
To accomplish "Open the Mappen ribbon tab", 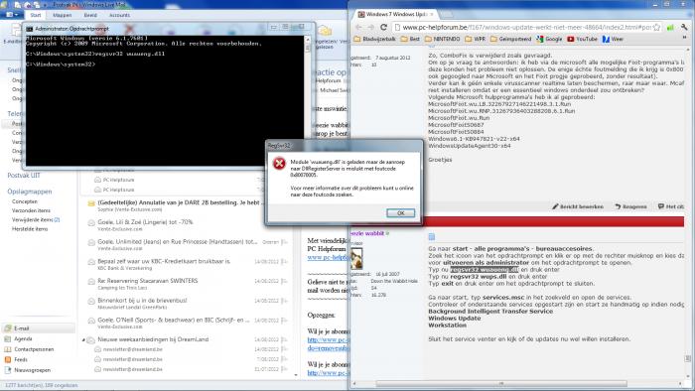I will (x=62, y=15).
